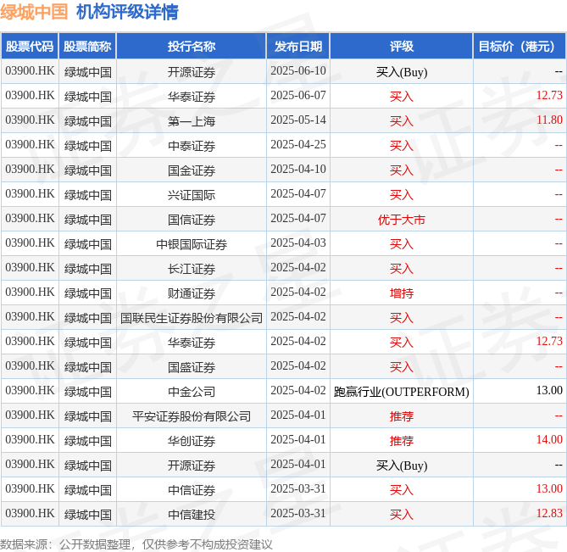Image resolution: width=567 pixels, height=552 pixels.
Task: Select the 投行名称 column header
Action: 192,47
